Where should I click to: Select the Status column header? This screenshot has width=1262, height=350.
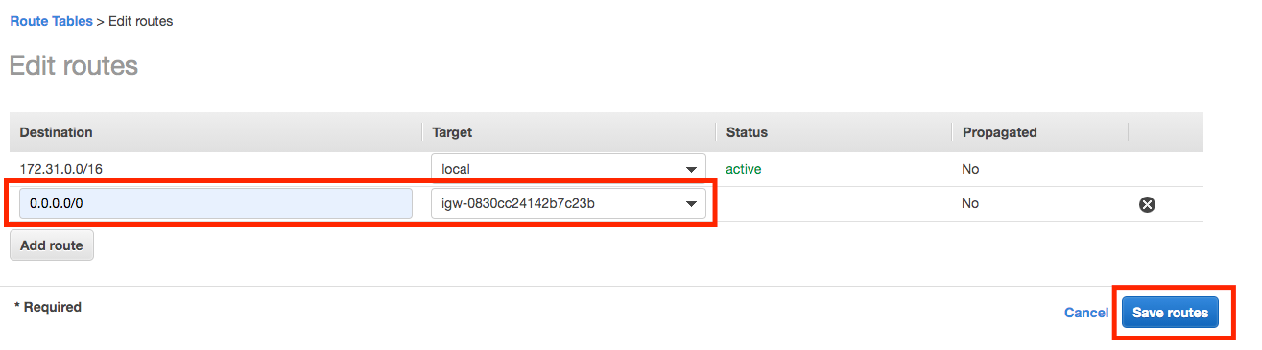click(x=747, y=132)
